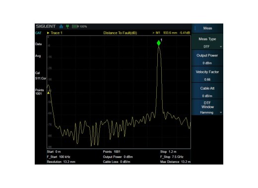Click the M1 marker readout 933.6 mm
This screenshot has width=258, height=188.
tap(171, 33)
